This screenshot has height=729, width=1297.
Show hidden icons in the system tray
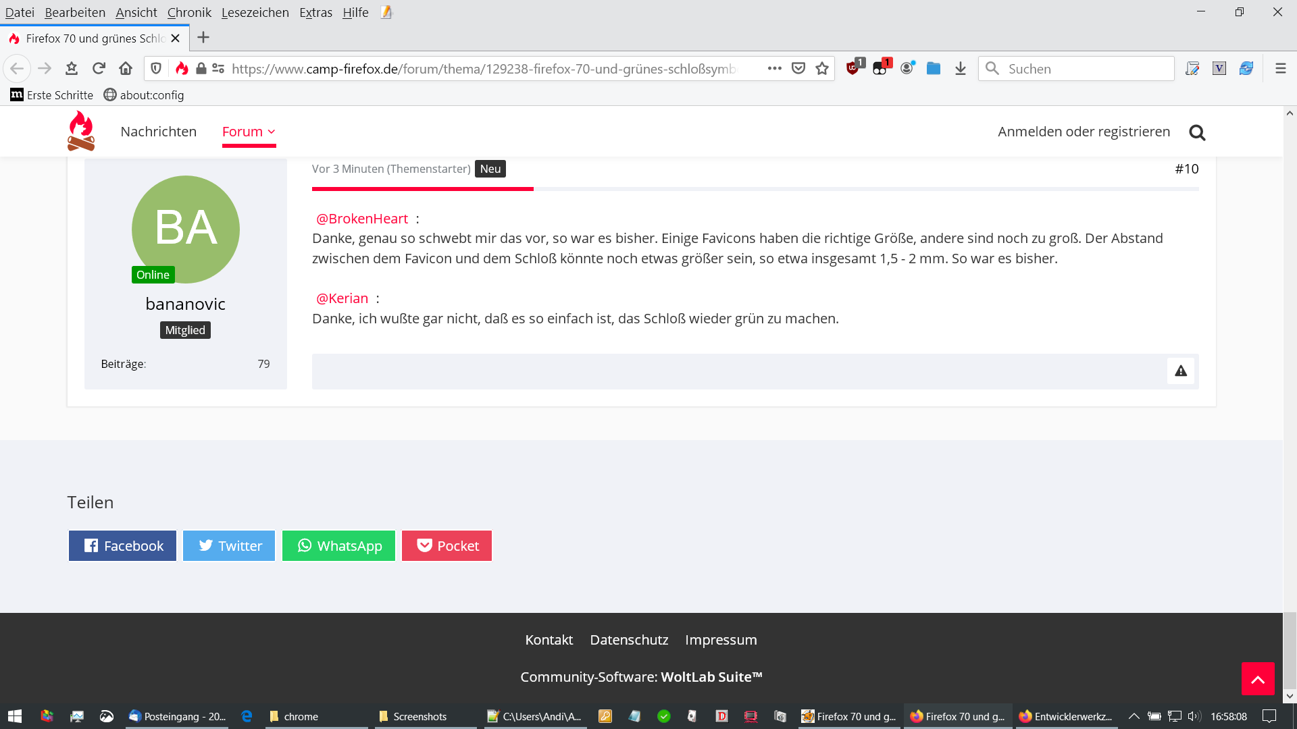pyautogui.click(x=1134, y=716)
